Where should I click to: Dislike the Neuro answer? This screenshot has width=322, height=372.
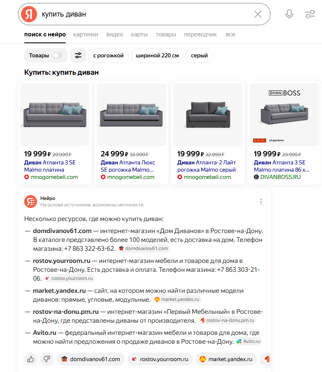pyautogui.click(x=47, y=359)
